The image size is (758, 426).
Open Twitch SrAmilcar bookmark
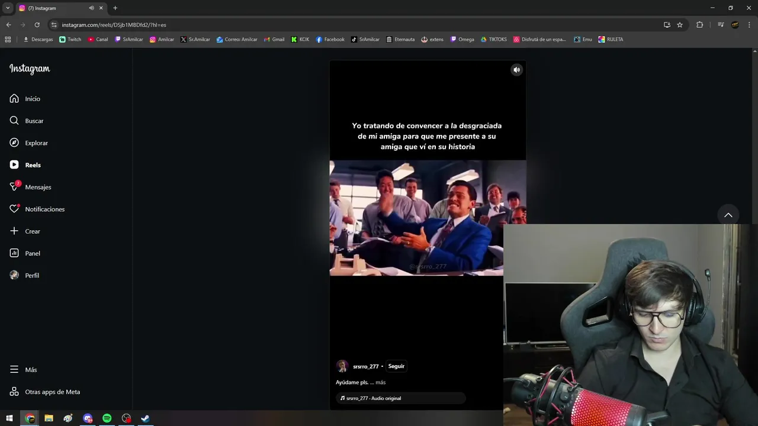coord(129,40)
